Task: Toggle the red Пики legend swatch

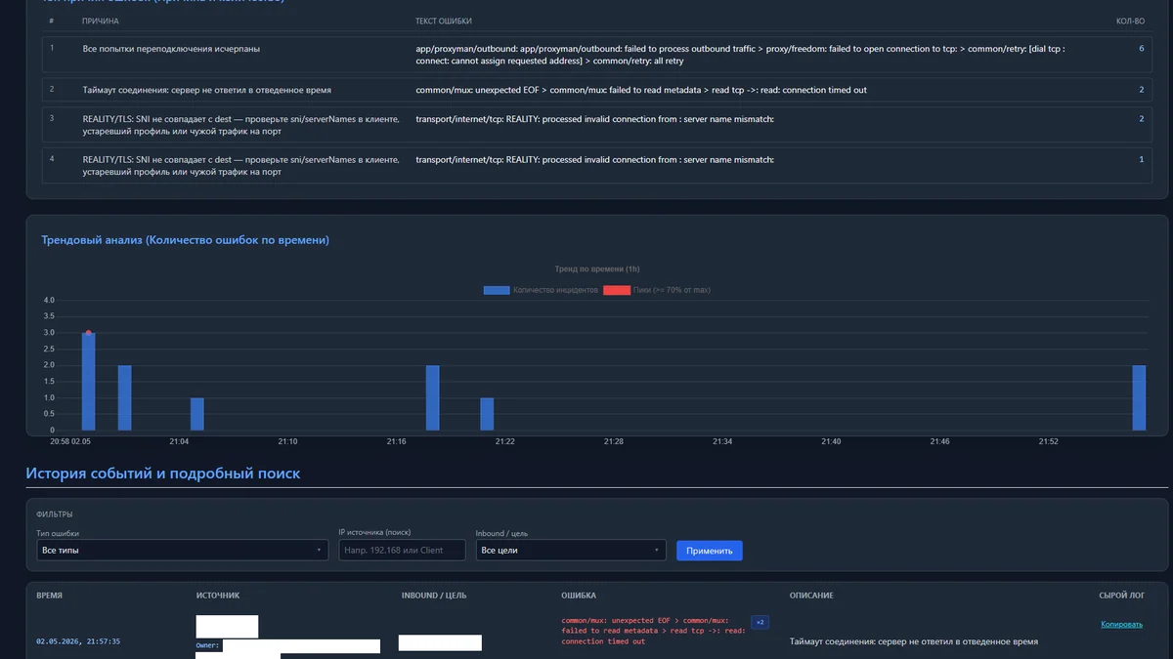Action: (617, 290)
